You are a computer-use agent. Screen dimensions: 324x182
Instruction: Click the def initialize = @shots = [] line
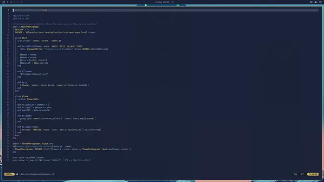tap(34, 105)
